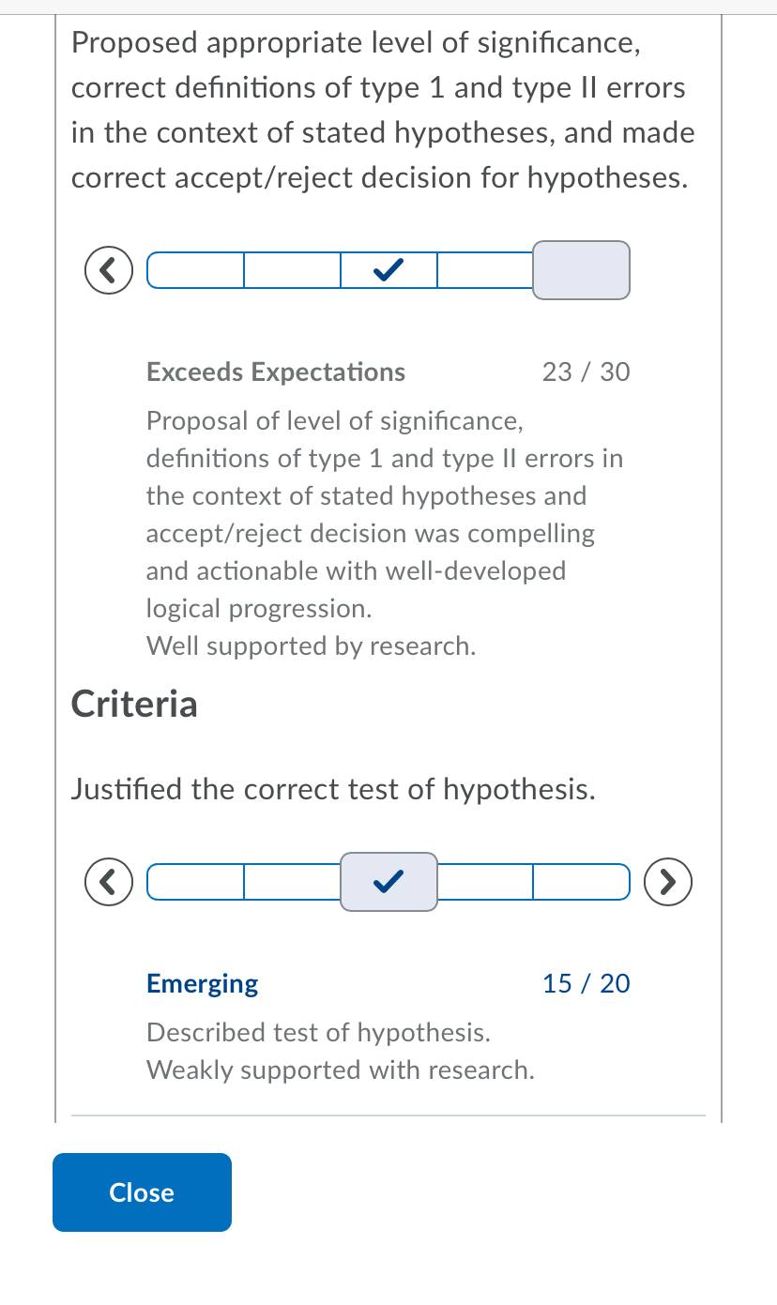This screenshot has height=1305, width=777.
Task: Click the 23 / 30 score
Action: pos(587,372)
